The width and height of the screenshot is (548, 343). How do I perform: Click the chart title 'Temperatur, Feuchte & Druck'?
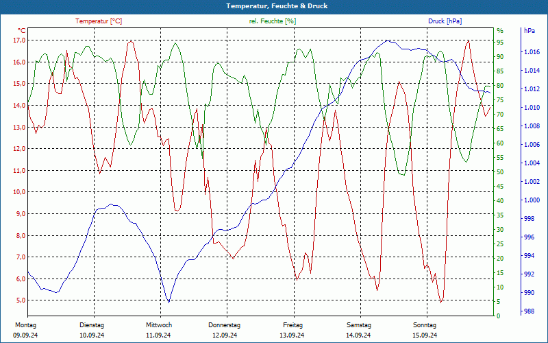pyautogui.click(x=277, y=6)
